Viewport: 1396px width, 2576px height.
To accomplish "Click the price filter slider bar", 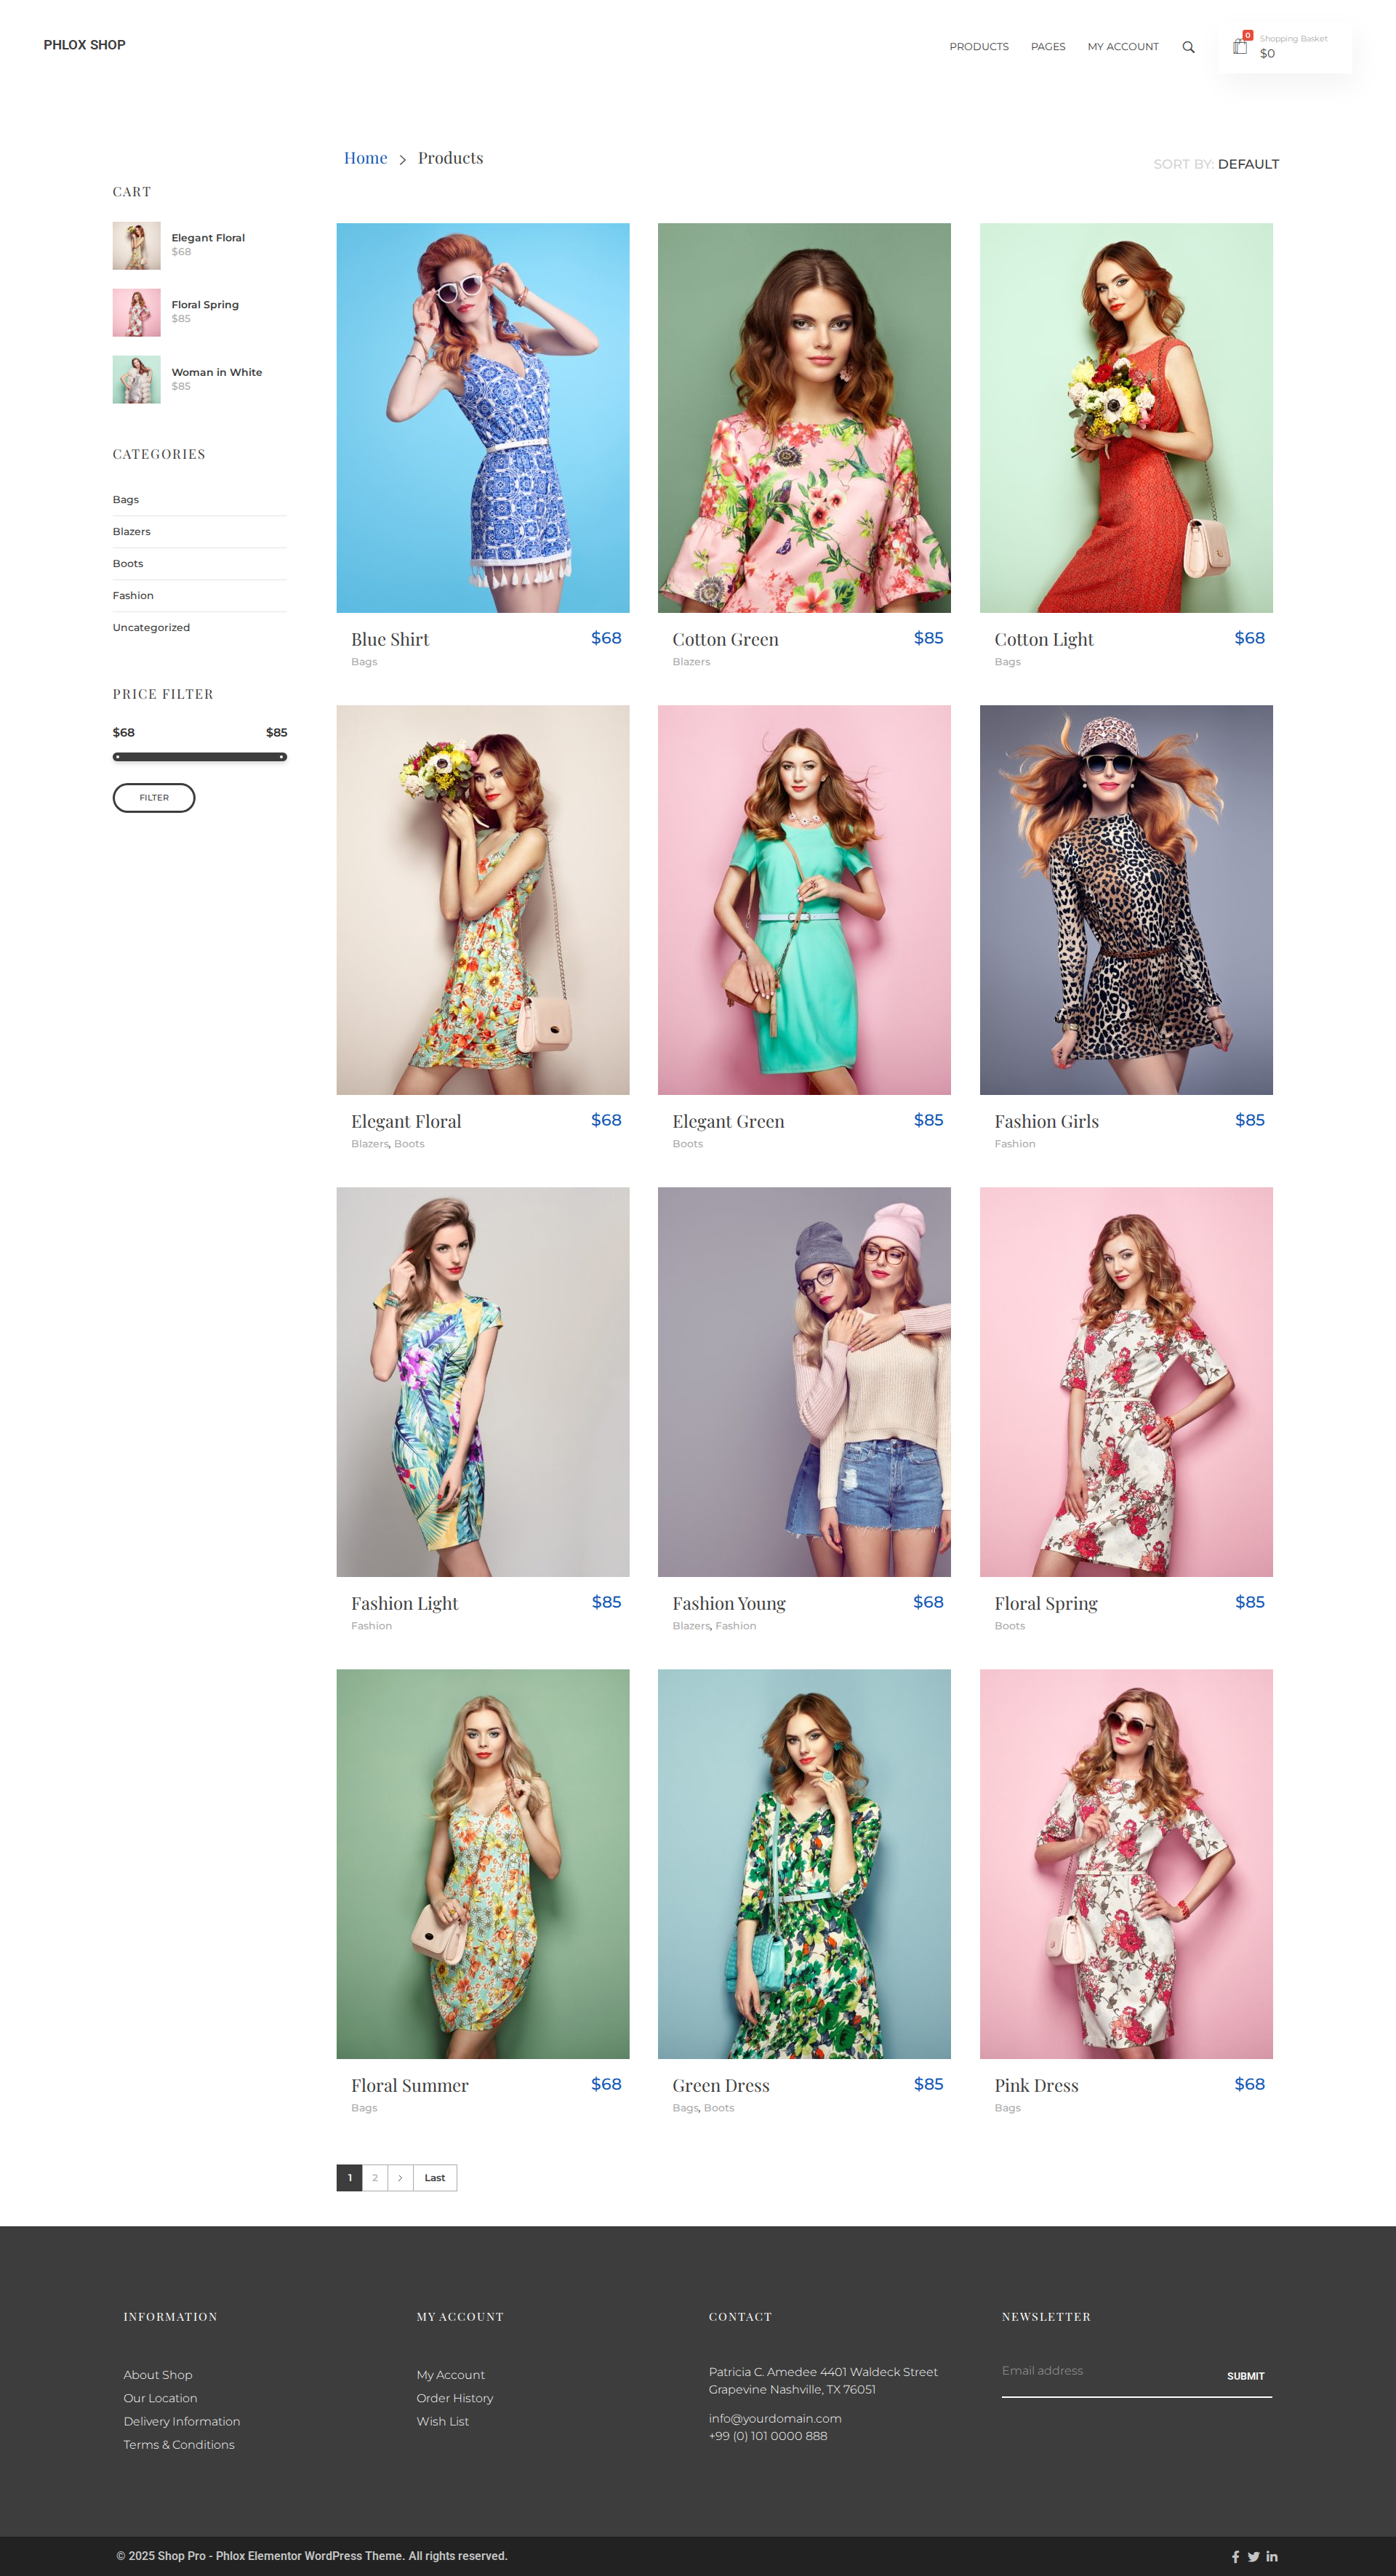I will (199, 757).
